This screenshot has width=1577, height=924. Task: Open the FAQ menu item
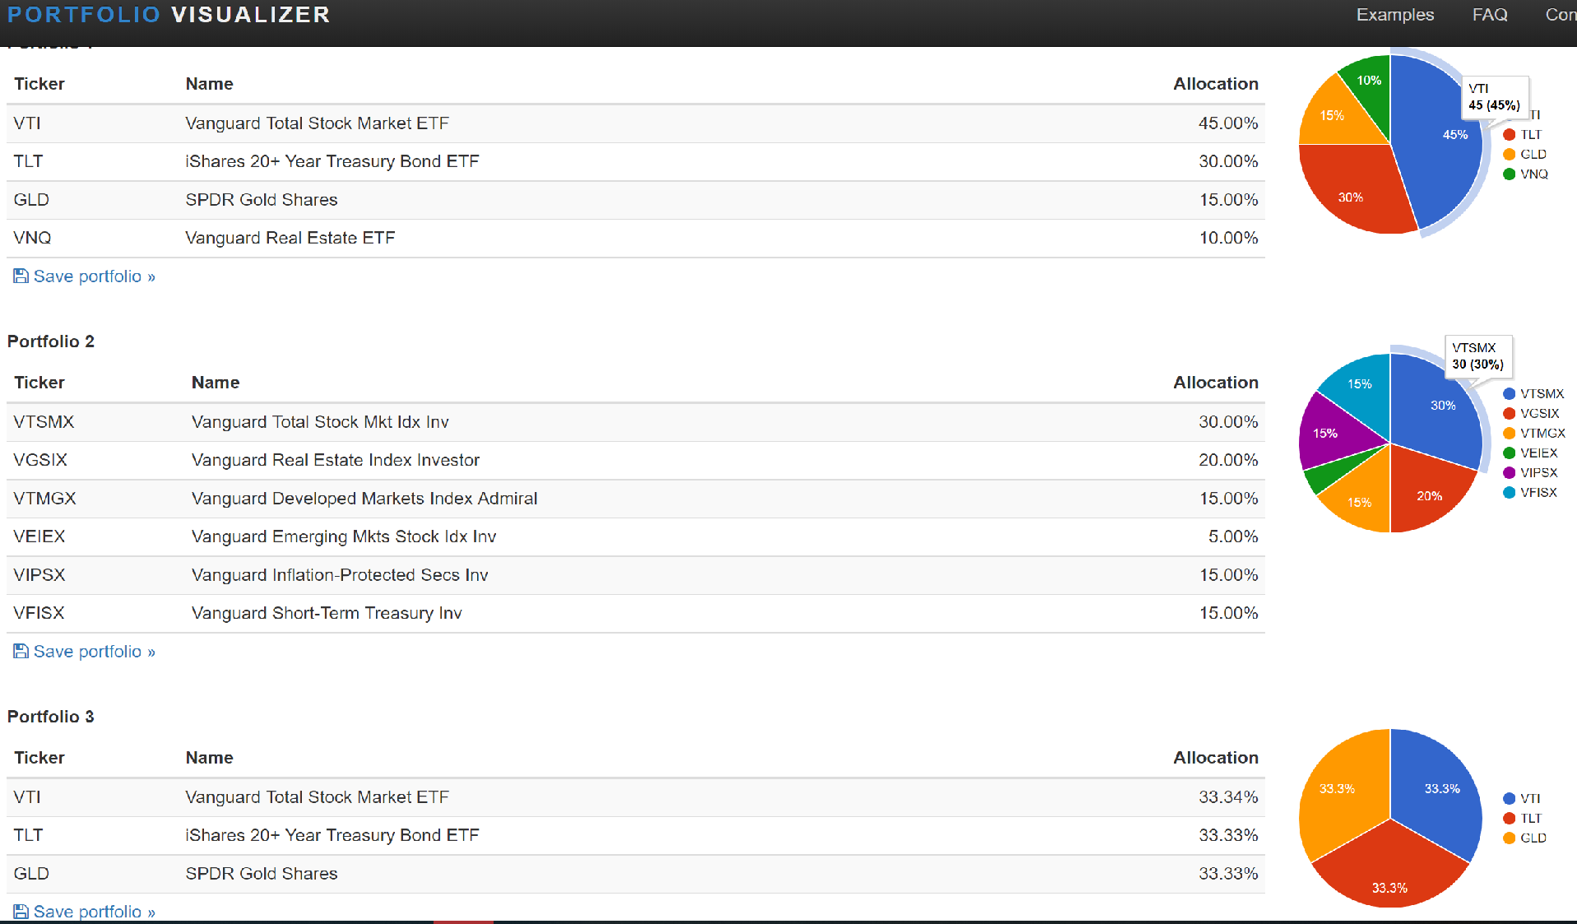(x=1489, y=15)
